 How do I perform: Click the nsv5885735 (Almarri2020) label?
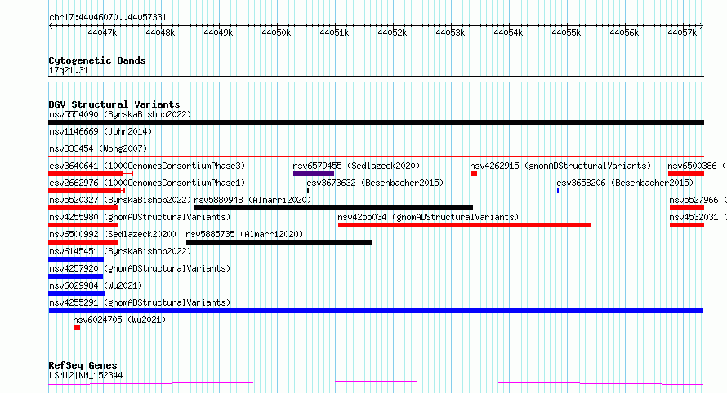(x=244, y=234)
